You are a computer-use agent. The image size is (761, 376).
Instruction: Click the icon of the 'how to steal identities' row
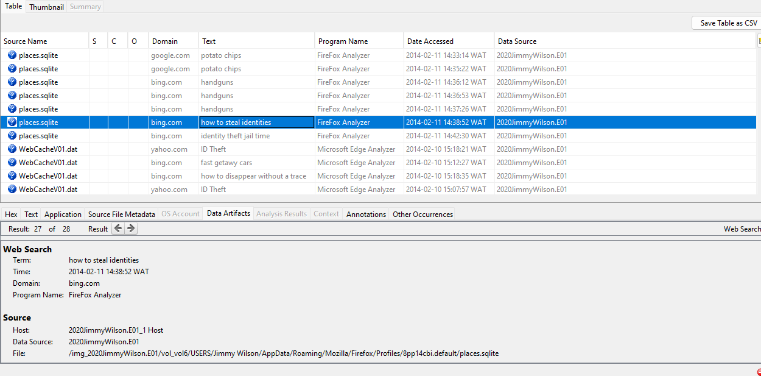(x=12, y=122)
